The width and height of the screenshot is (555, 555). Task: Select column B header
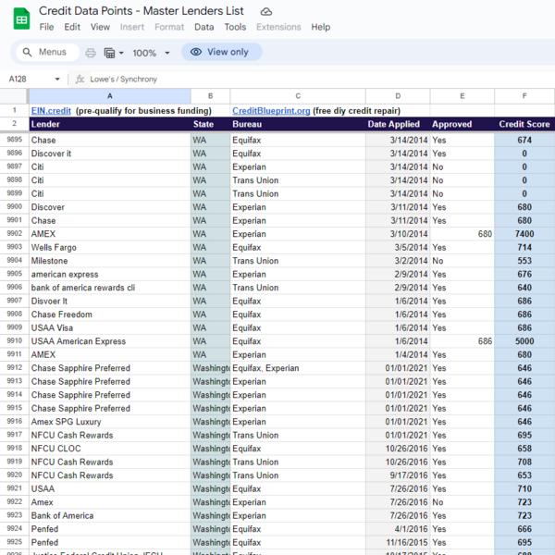(x=210, y=96)
